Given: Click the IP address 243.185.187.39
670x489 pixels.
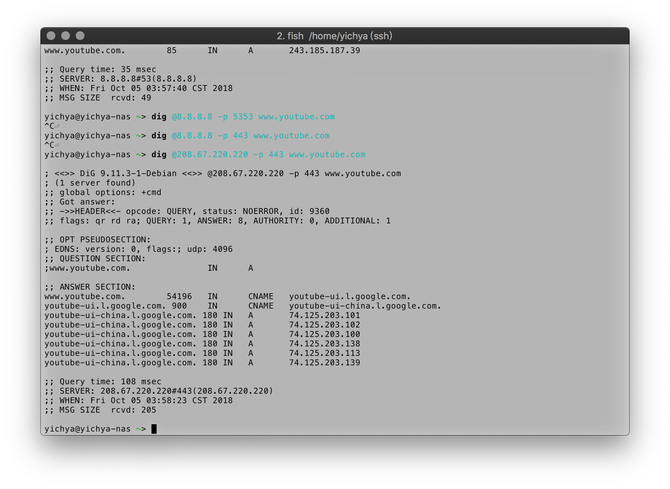Looking at the screenshot, I should [324, 51].
